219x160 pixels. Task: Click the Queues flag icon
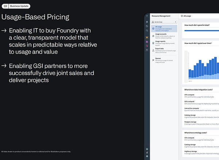pos(153,60)
